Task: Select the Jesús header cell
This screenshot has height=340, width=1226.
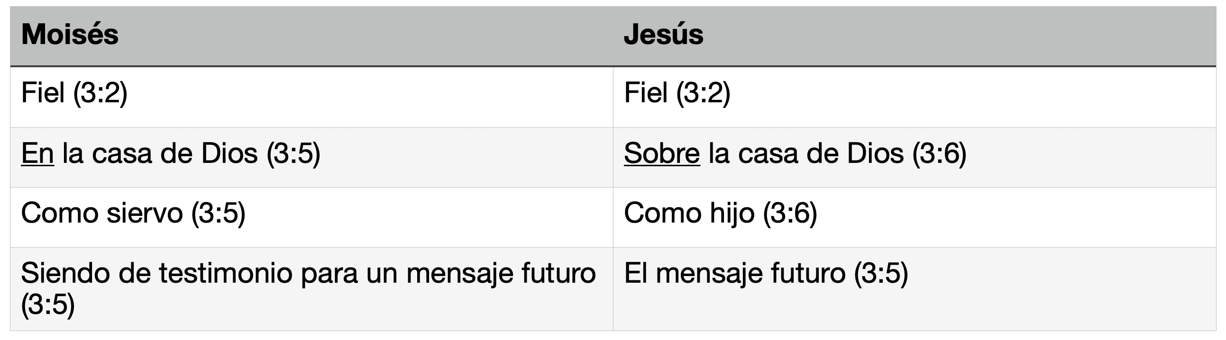Action: pyautogui.click(x=915, y=36)
